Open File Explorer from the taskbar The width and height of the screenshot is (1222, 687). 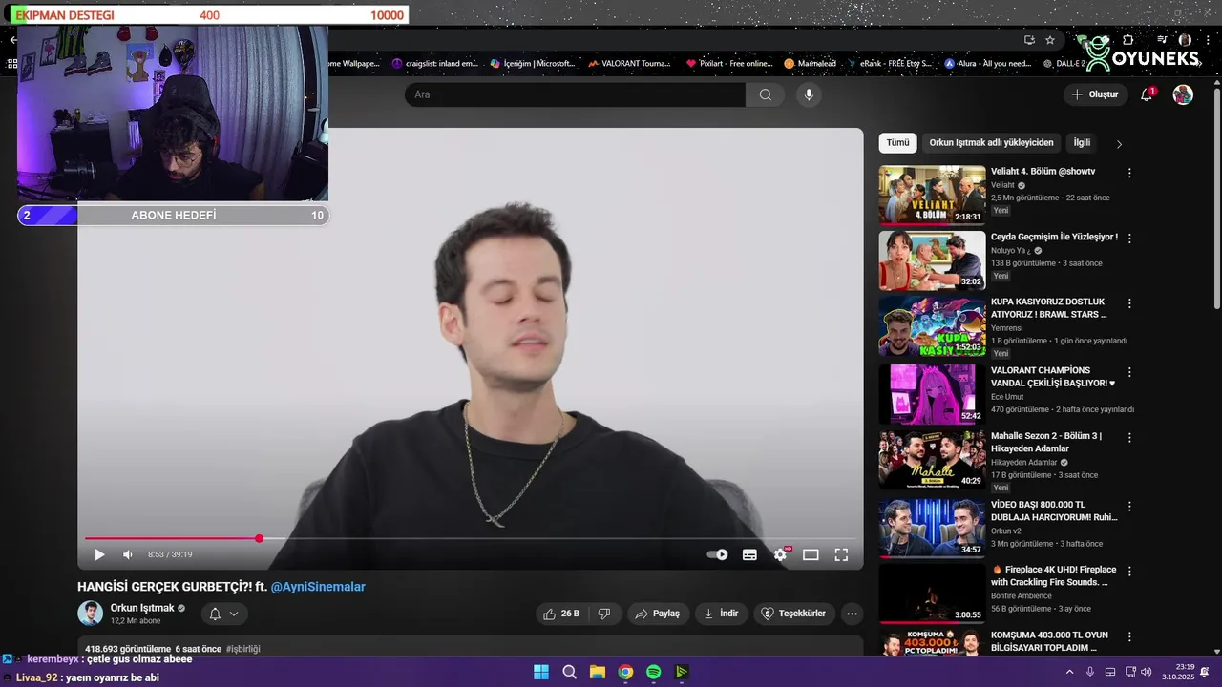tap(597, 672)
